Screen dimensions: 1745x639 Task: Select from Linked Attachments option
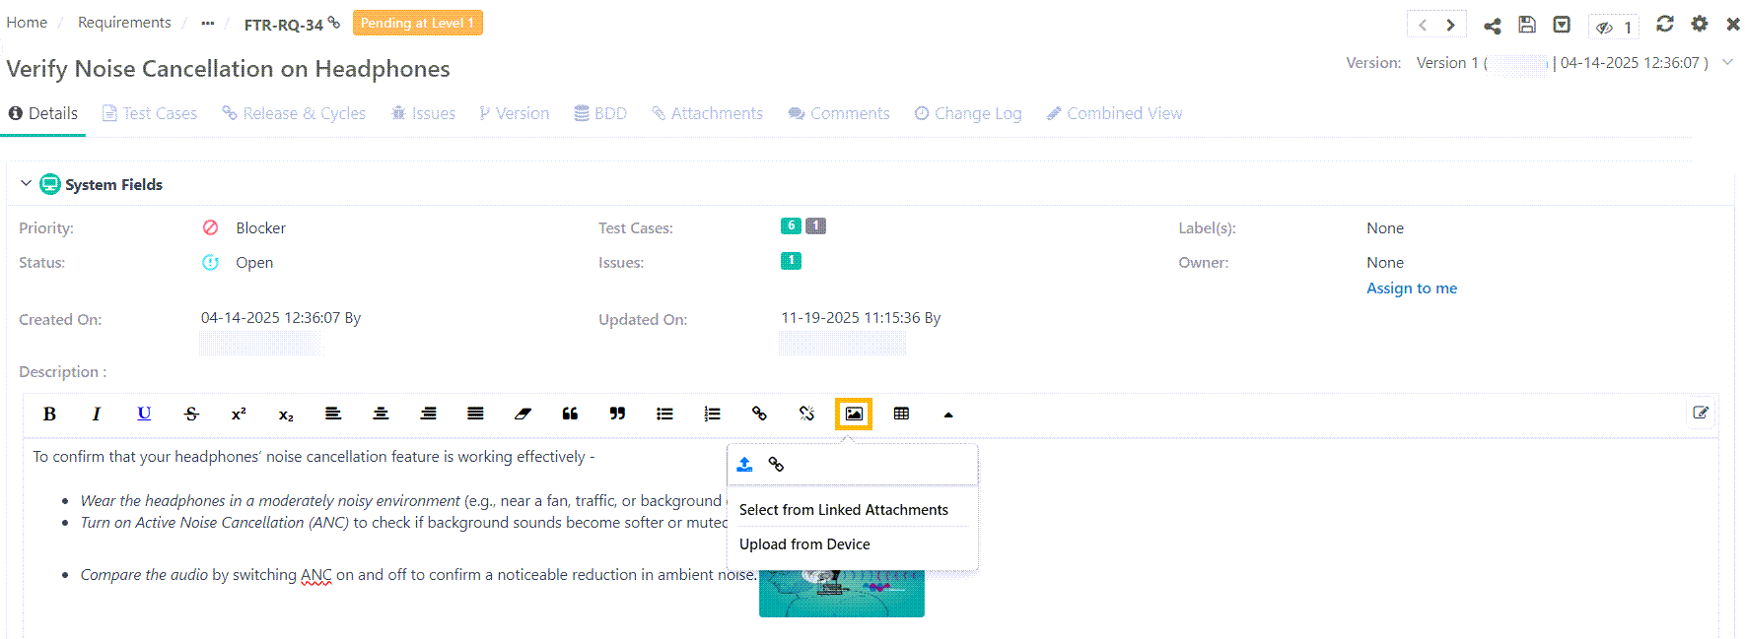844,510
